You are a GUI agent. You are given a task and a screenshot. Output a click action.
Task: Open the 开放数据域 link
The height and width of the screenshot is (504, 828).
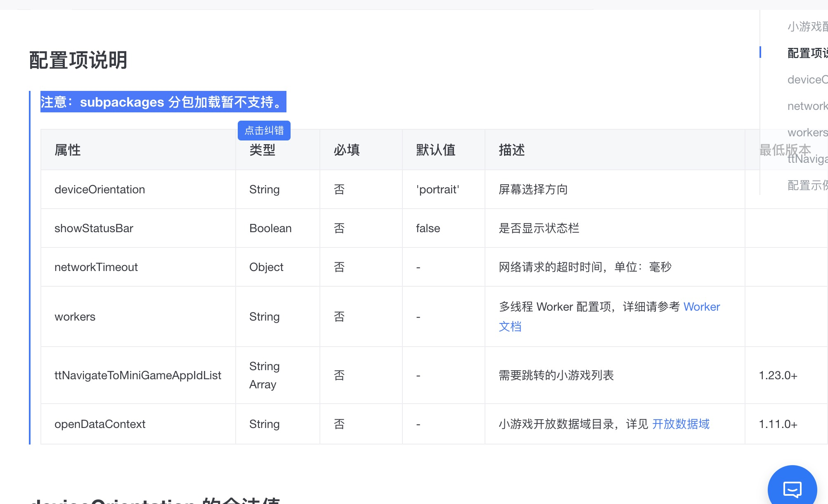tap(681, 424)
